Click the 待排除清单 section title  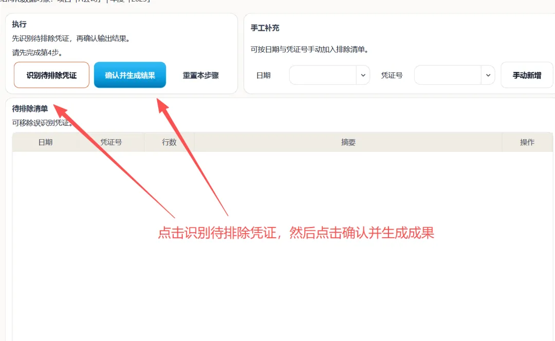pyautogui.click(x=30, y=108)
